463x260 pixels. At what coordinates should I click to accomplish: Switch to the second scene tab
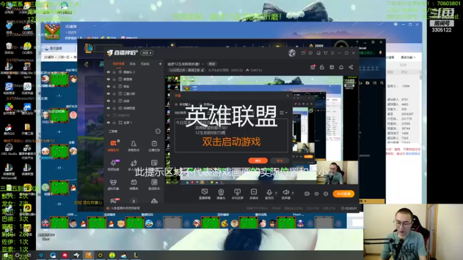[133, 64]
